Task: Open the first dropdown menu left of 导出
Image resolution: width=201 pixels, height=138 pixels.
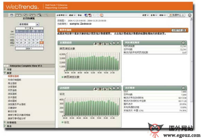Action: [x=62, y=15]
